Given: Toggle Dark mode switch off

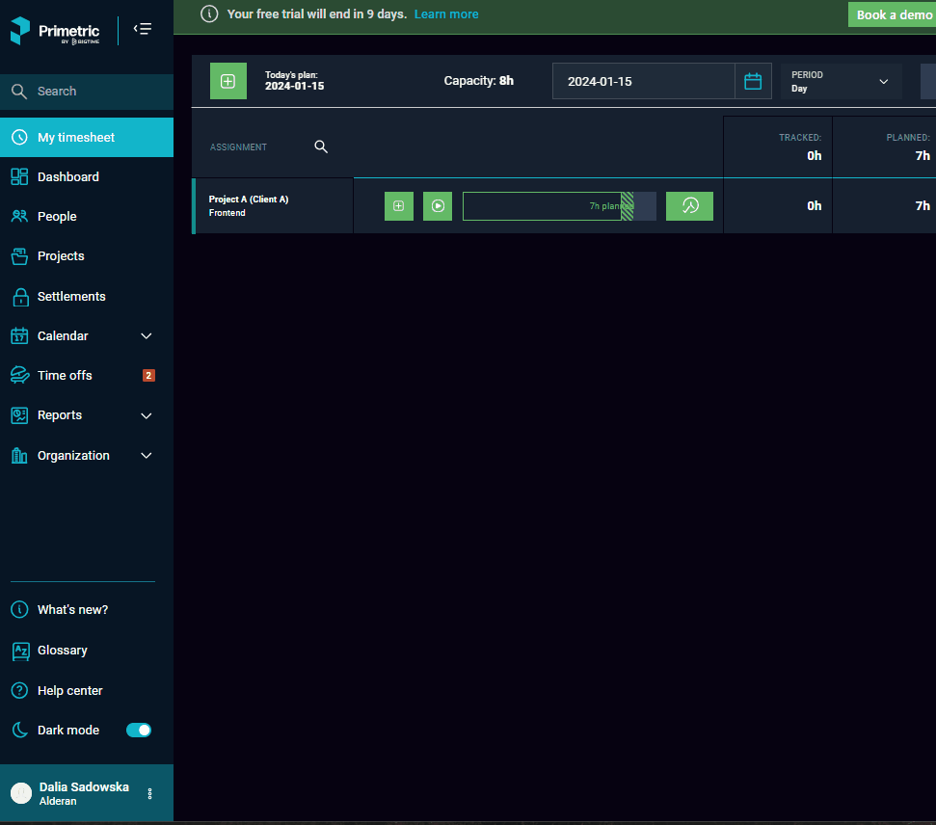Looking at the screenshot, I should click(x=139, y=731).
